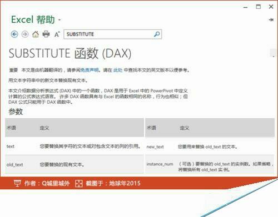Click the 'text' parameter cell
Image resolution: width=278 pixels, height=217 pixels.
[x=11, y=147]
